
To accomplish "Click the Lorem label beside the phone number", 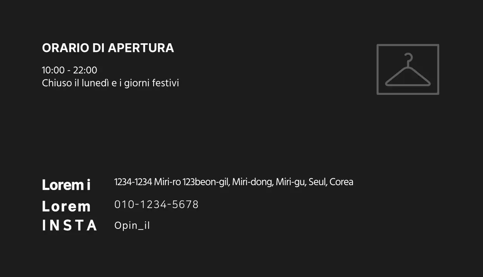I will tap(66, 207).
